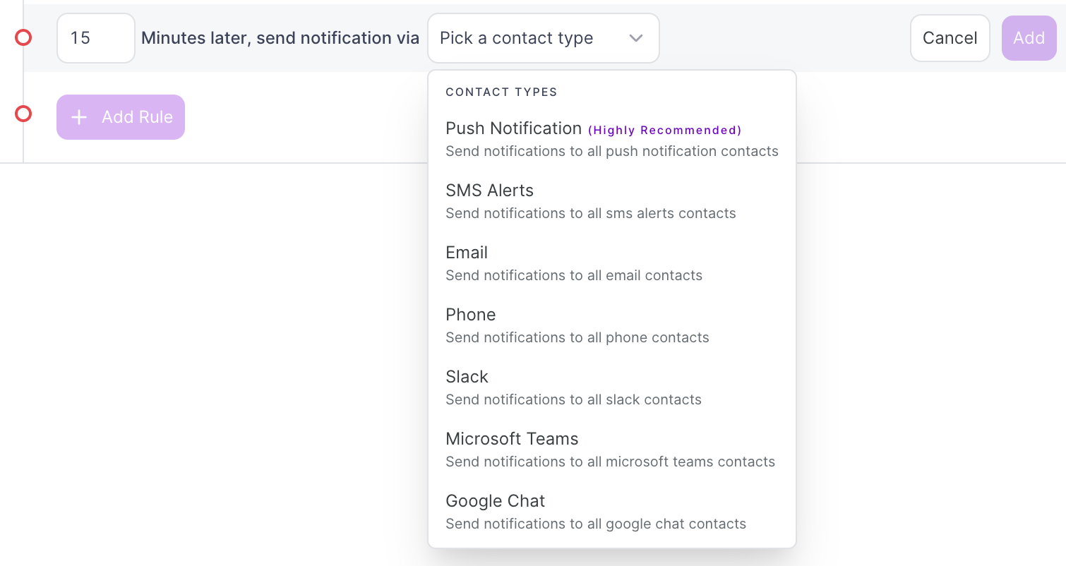Cancel the new notification rule
Screen dimensions: 1066x566
point(950,38)
